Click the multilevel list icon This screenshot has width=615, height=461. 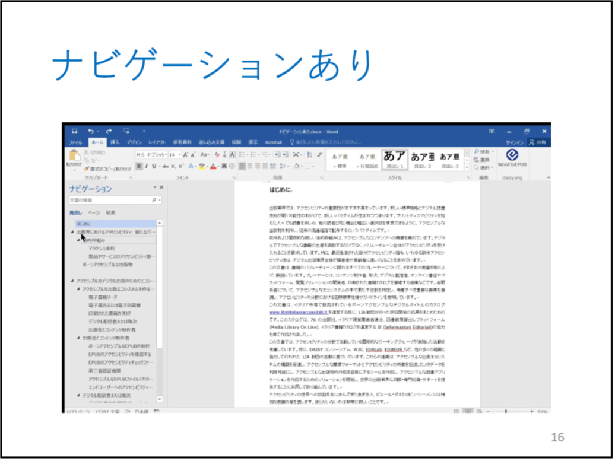click(x=265, y=155)
